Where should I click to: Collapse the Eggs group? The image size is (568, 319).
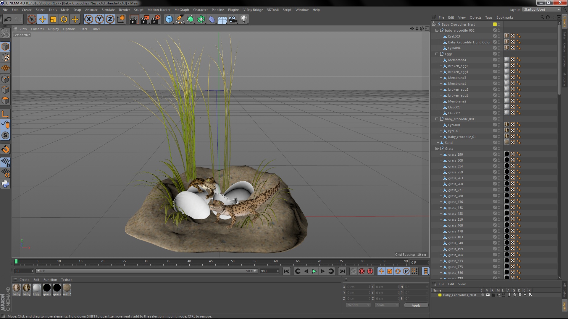coord(437,54)
